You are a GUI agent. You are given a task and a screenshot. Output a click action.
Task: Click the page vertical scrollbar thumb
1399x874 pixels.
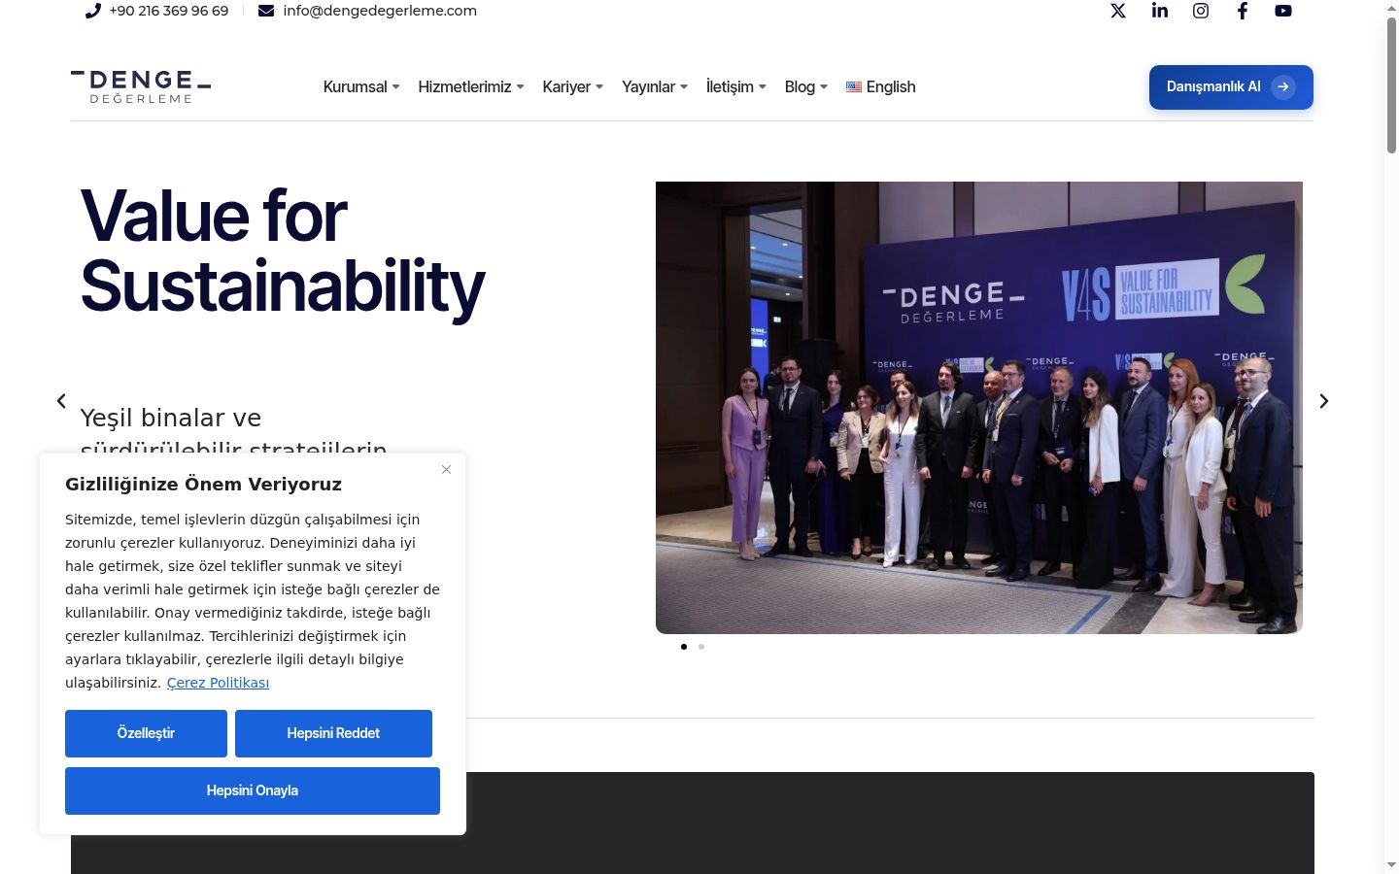coord(1391,85)
